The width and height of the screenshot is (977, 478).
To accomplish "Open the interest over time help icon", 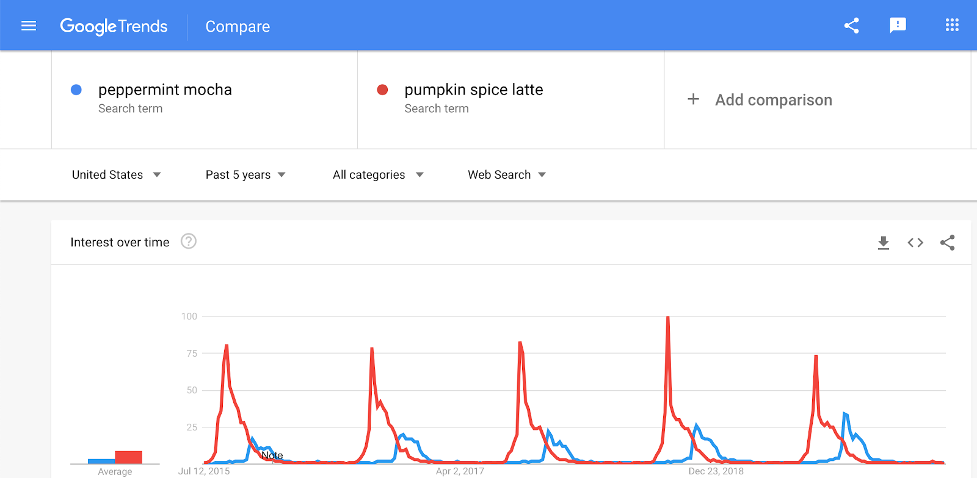I will [x=189, y=241].
